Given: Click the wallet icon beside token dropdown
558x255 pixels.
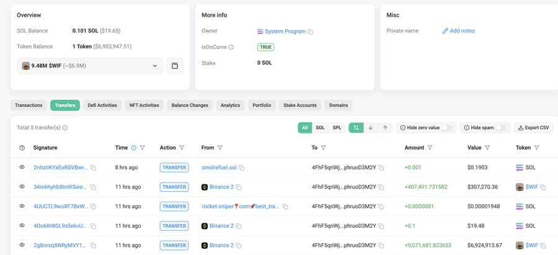Looking at the screenshot, I should pos(175,66).
